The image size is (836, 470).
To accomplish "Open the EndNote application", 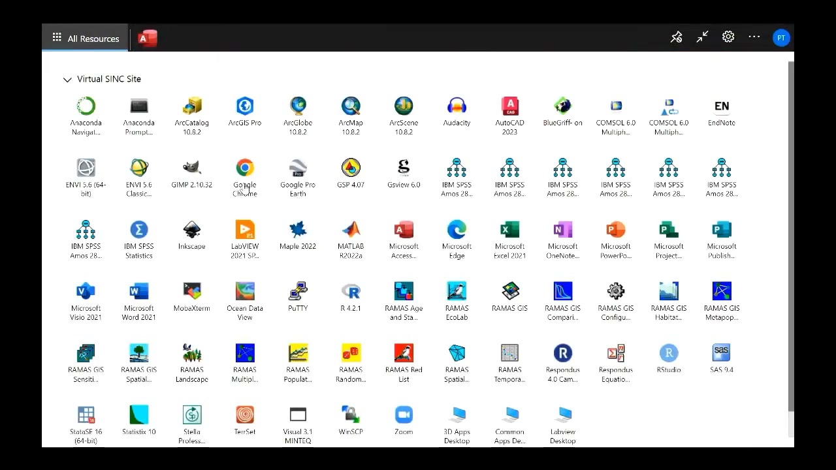I will (722, 112).
